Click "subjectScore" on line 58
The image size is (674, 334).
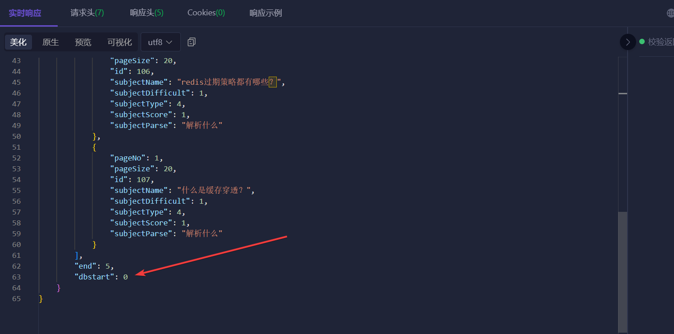tap(141, 223)
